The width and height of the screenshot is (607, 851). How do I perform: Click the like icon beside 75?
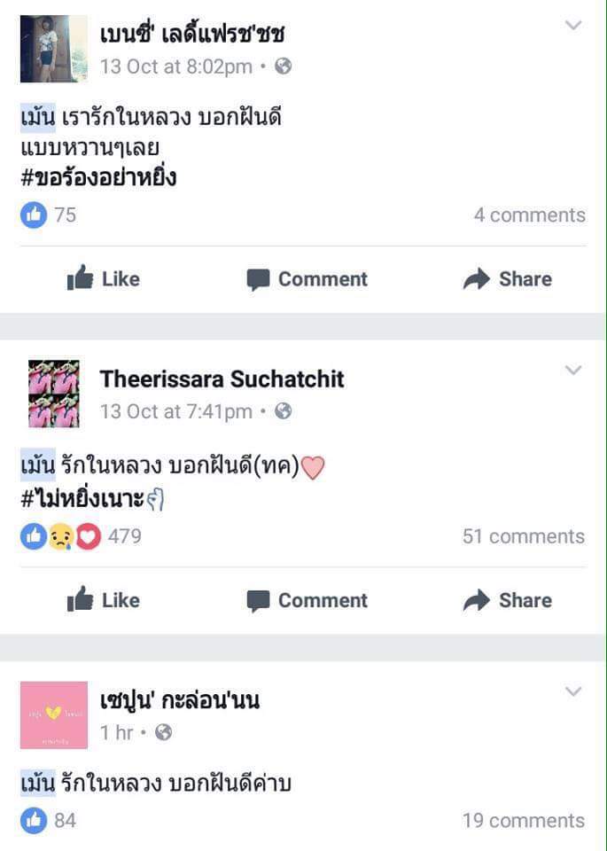(34, 215)
